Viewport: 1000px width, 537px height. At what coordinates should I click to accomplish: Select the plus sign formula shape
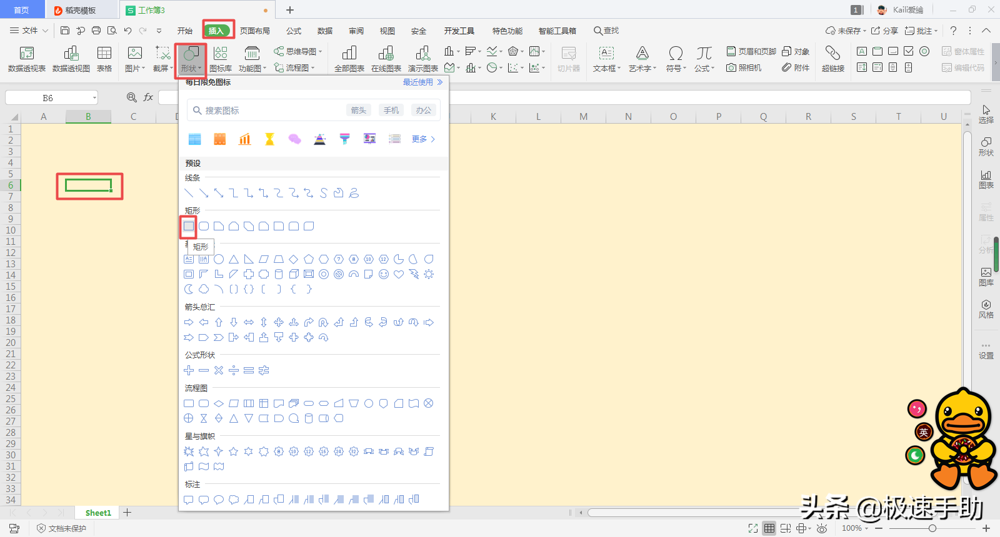189,370
